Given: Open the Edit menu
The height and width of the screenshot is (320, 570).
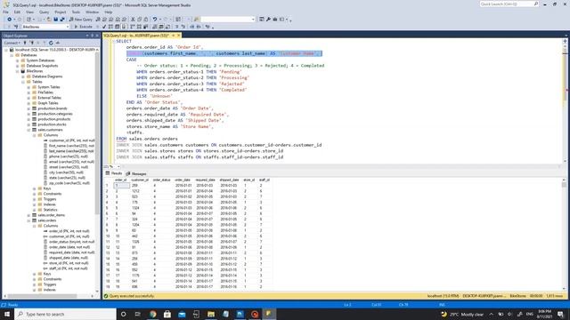Looking at the screenshot, I should [x=17, y=12].
